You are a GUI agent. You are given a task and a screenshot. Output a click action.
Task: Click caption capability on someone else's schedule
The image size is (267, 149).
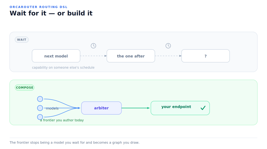(x=63, y=67)
